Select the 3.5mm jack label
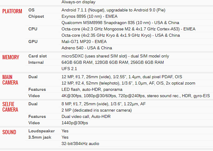 (x=40, y=137)
